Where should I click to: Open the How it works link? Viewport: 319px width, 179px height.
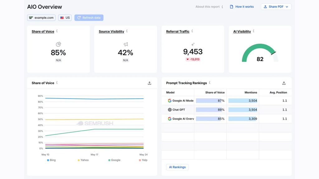point(244,7)
